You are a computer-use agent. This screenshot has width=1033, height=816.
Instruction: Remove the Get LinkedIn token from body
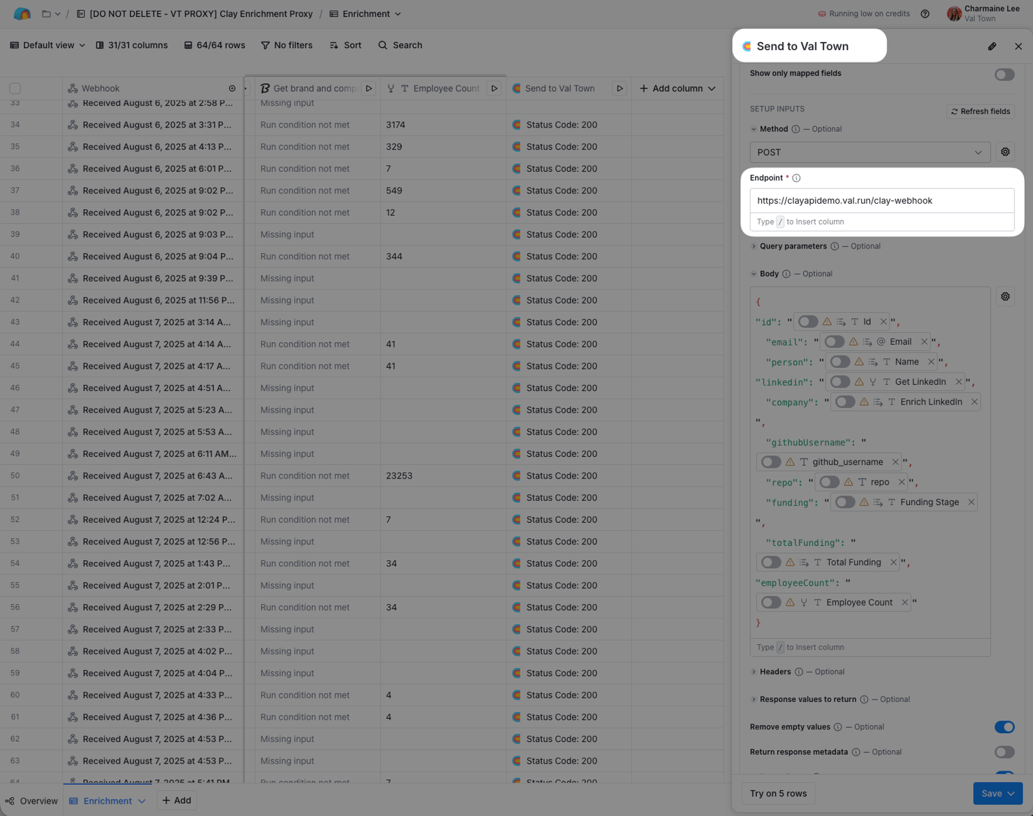[959, 382]
